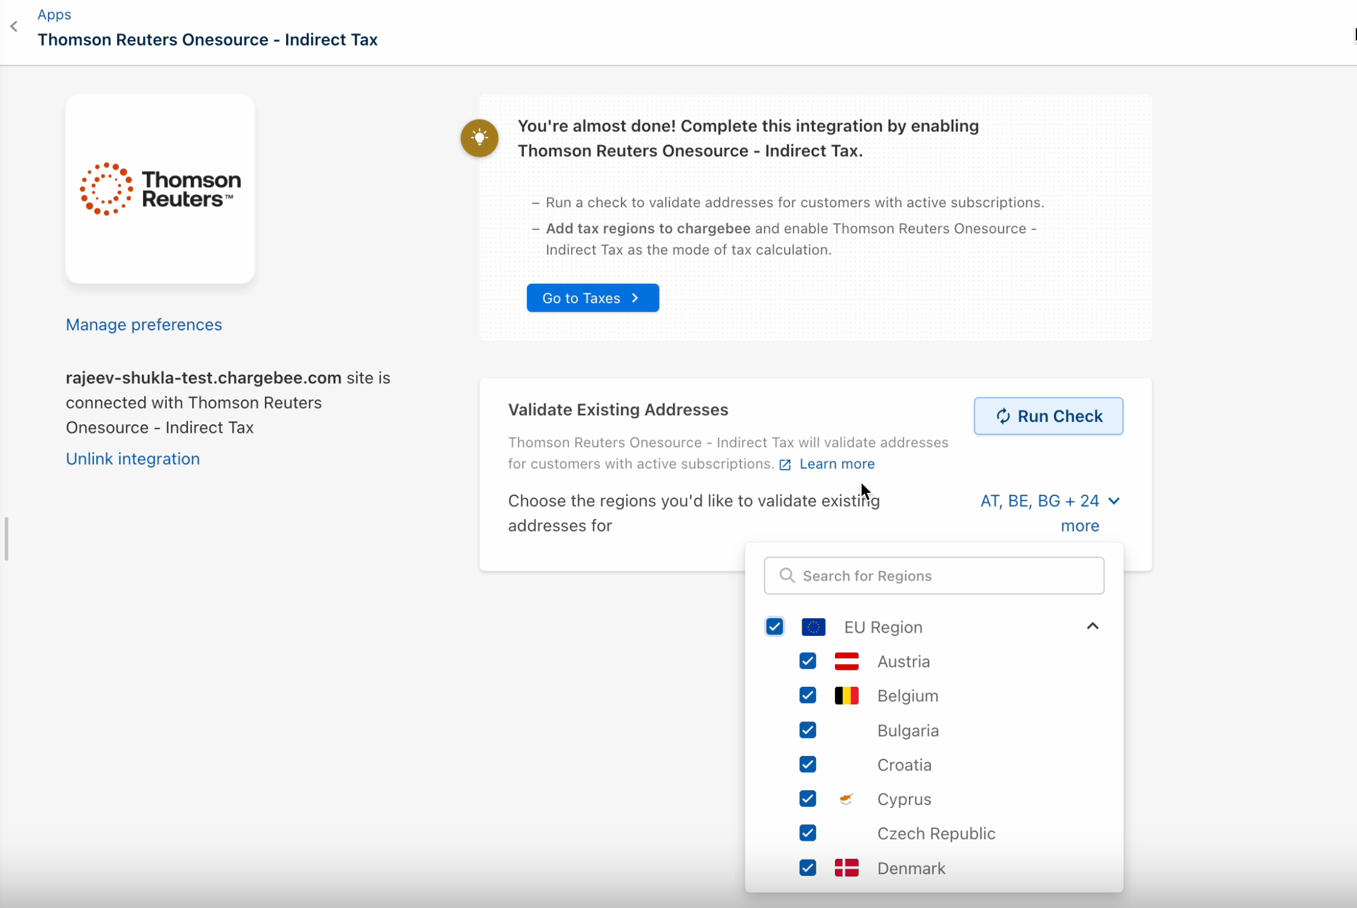Select Croatia in the regions list
Image resolution: width=1357 pixels, height=908 pixels.
coord(903,765)
